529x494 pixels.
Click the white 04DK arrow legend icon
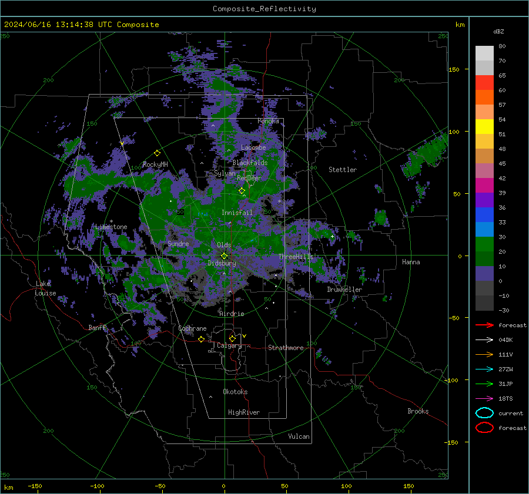[484, 340]
